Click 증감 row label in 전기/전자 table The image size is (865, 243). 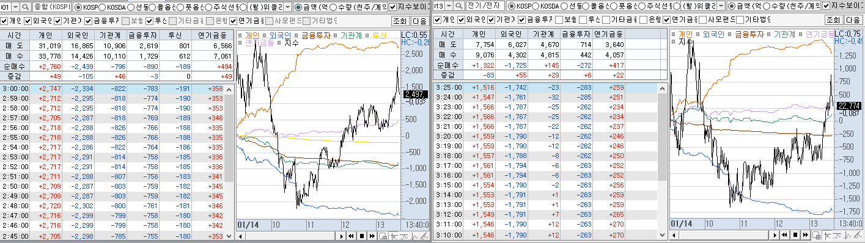(x=448, y=75)
